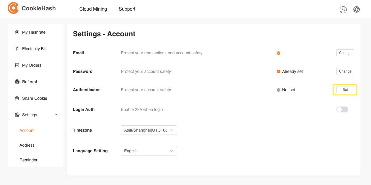Click Set button for Authenticator
371x185 pixels.
click(x=345, y=90)
